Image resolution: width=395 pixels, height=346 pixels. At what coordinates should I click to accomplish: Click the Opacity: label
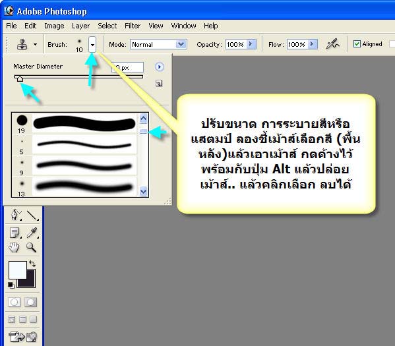(x=209, y=45)
